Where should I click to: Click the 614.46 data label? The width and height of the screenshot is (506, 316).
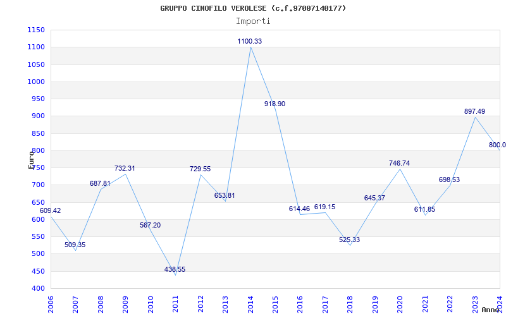pos(299,209)
